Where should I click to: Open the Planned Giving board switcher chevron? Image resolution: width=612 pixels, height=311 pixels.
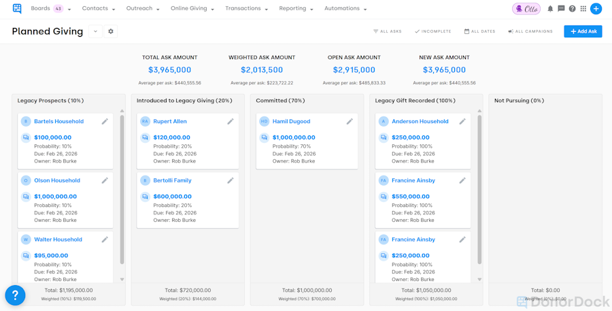[96, 31]
